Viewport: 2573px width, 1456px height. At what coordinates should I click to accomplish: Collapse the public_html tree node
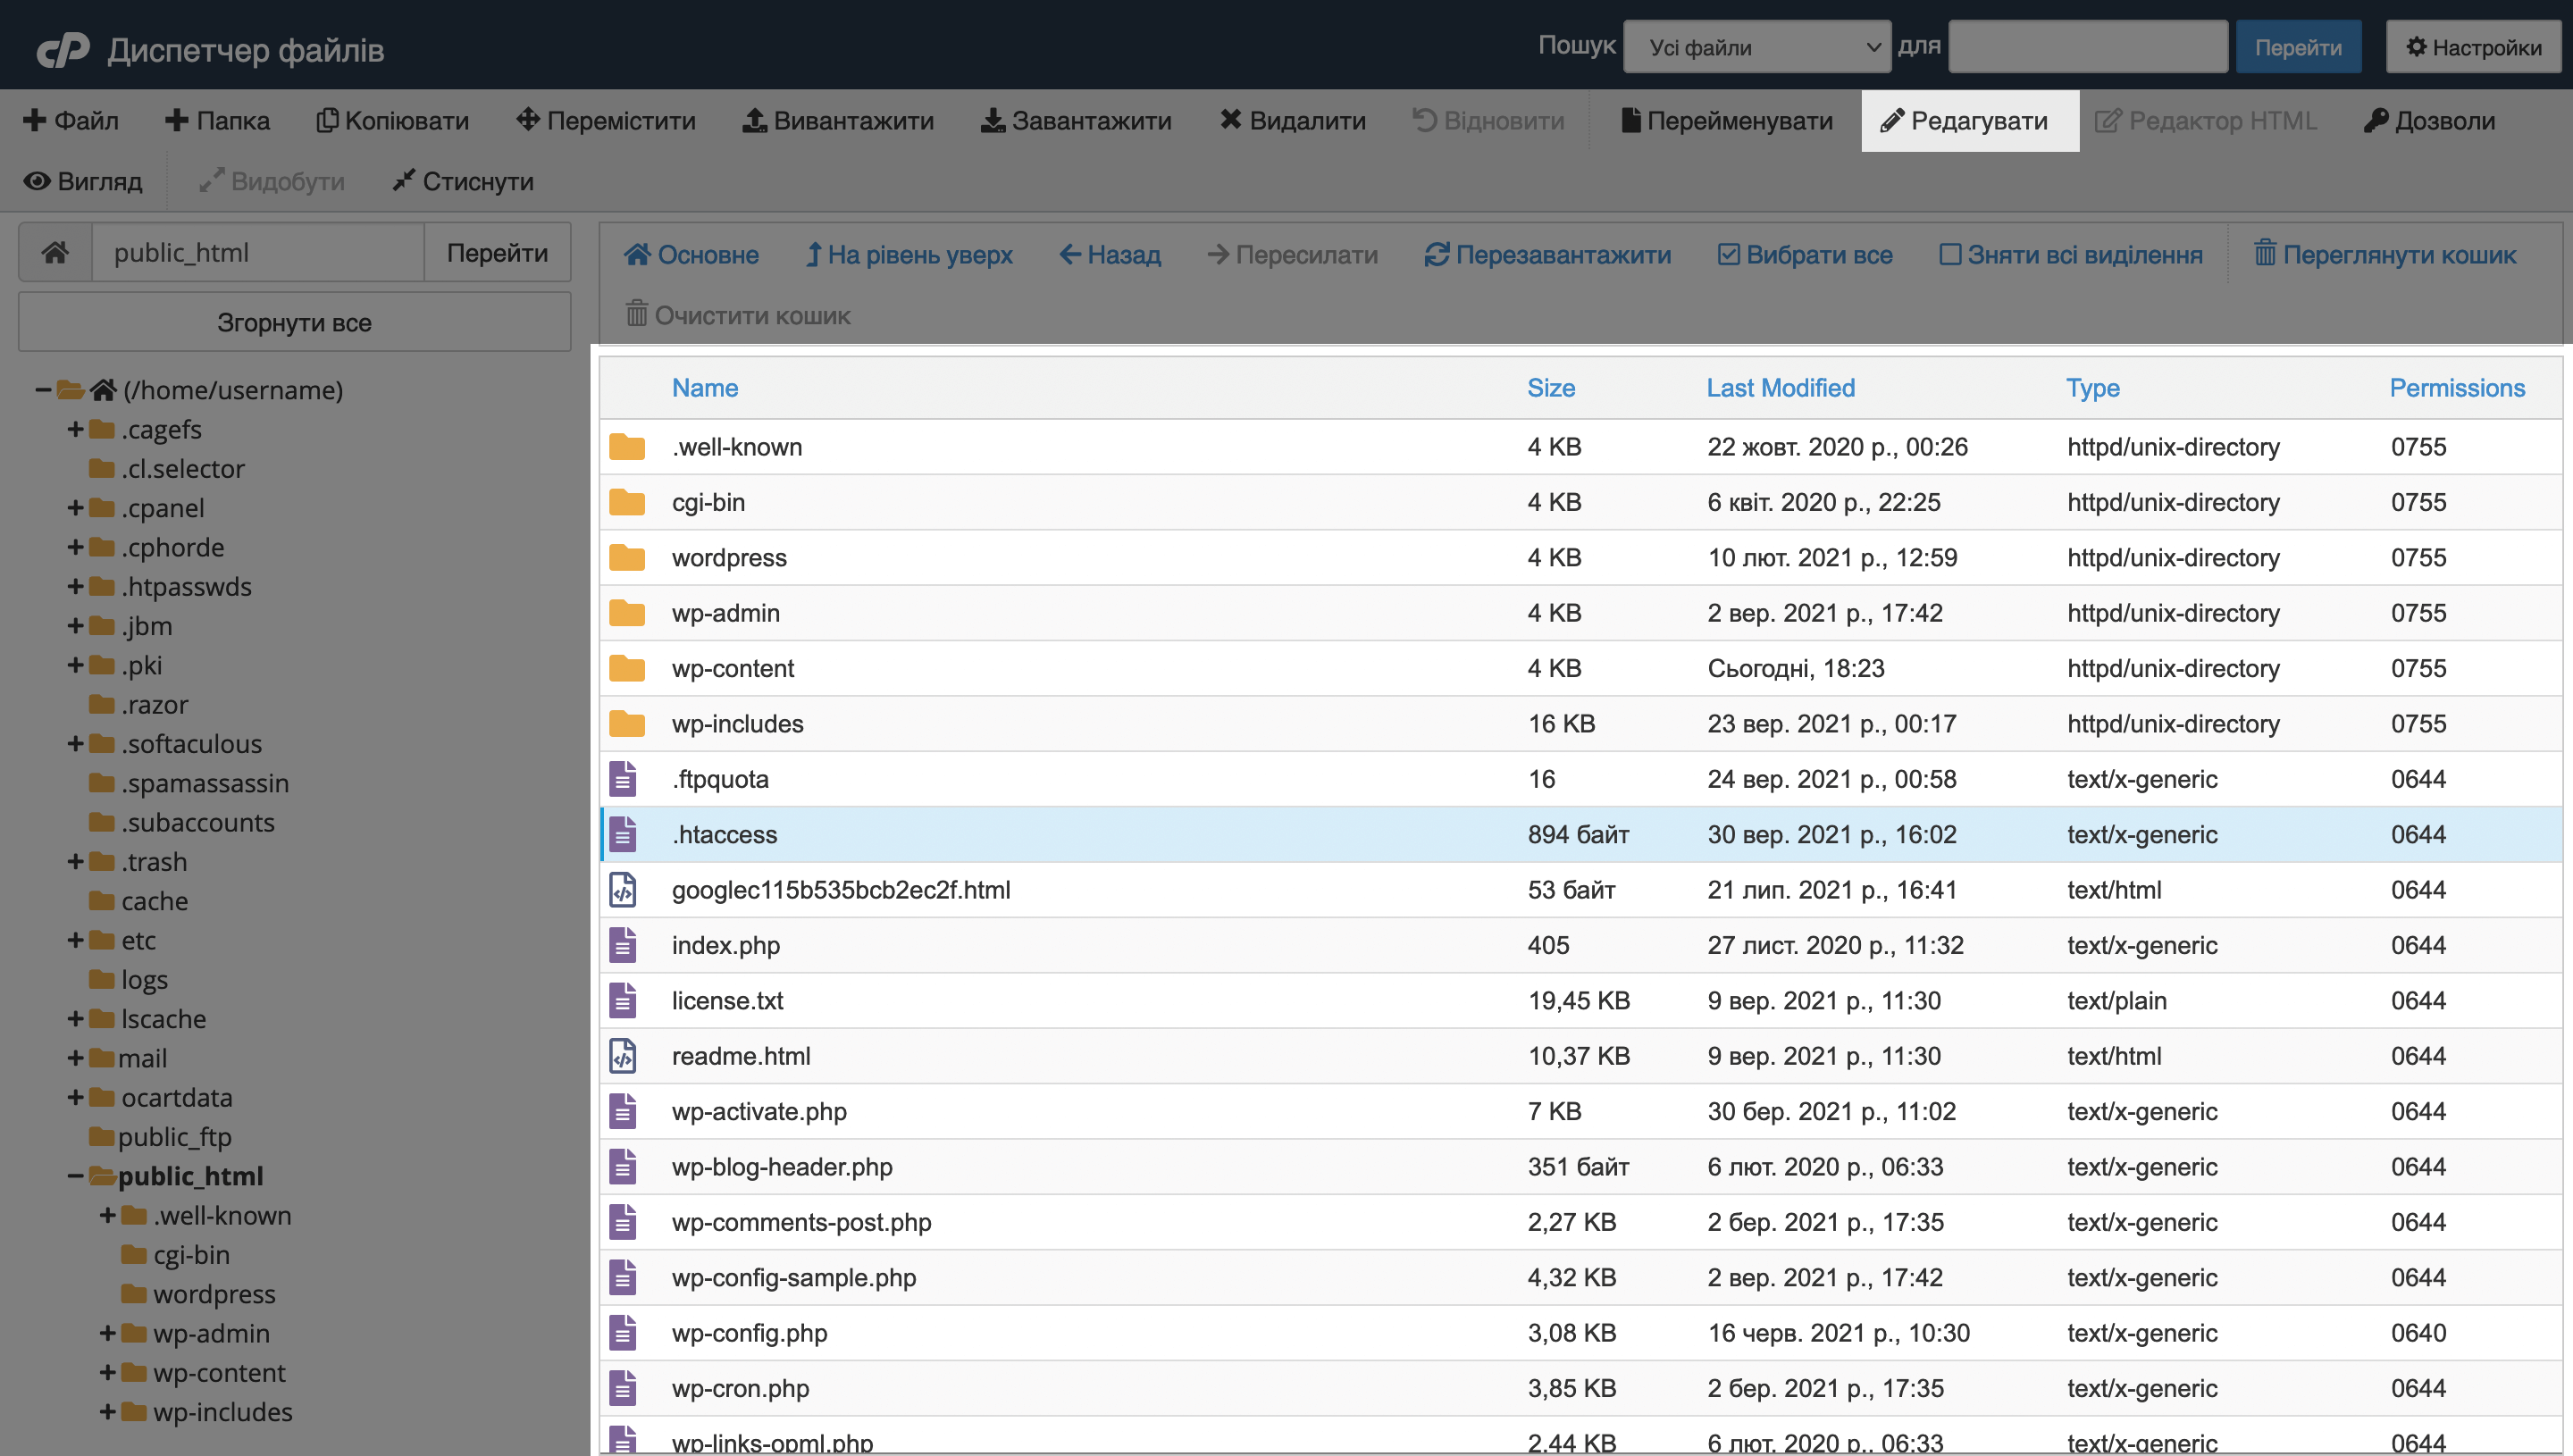75,1176
